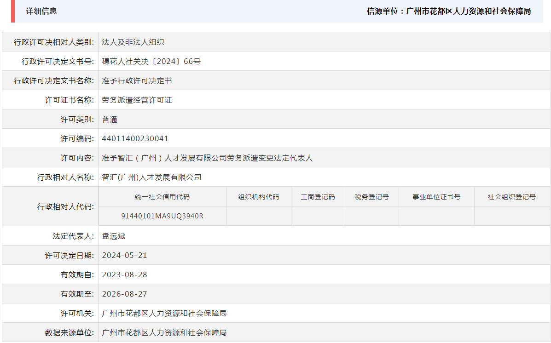Select the value 法人及非法人组织

(x=133, y=42)
